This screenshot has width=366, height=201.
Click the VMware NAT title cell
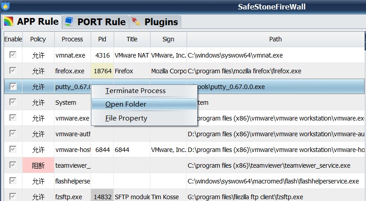[132, 55]
